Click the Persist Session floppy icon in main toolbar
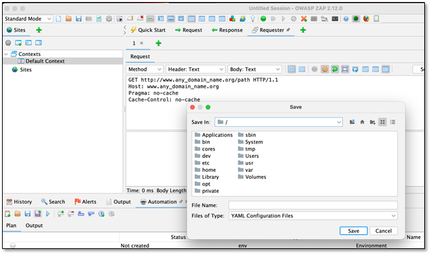 (78, 19)
